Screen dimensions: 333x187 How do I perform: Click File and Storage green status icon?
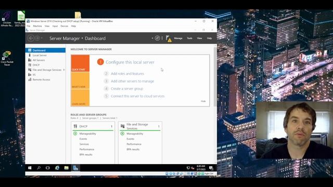click(122, 133)
